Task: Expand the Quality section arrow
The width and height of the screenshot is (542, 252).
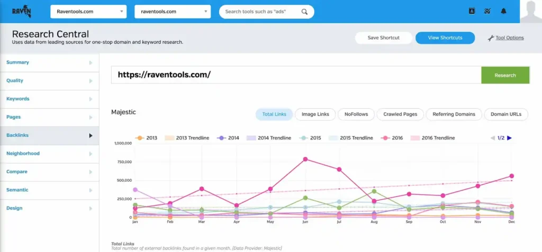Action: tap(91, 81)
